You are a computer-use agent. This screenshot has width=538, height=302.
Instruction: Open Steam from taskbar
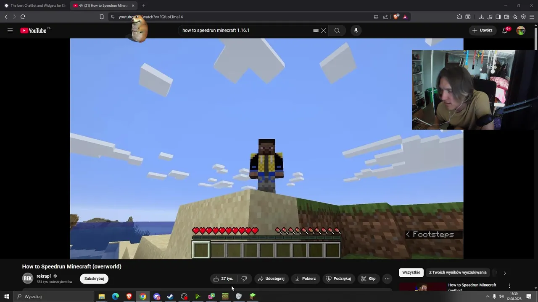tap(170, 297)
